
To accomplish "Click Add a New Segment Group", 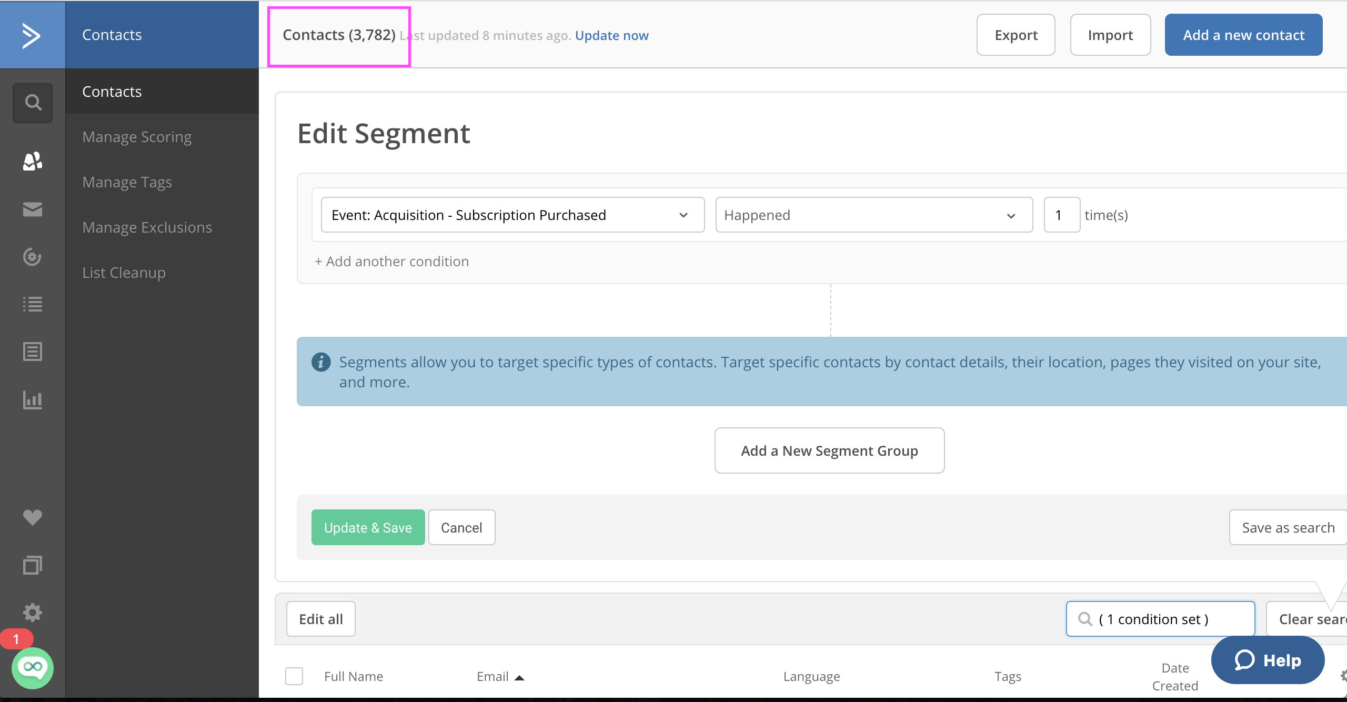I will click(829, 450).
